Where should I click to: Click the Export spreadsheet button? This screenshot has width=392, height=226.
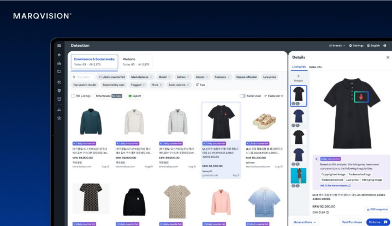point(135,96)
